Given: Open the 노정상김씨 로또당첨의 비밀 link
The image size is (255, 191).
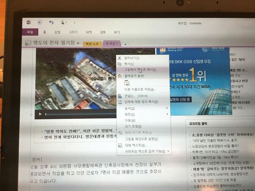Looking at the screenshot, I should tap(215, 146).
